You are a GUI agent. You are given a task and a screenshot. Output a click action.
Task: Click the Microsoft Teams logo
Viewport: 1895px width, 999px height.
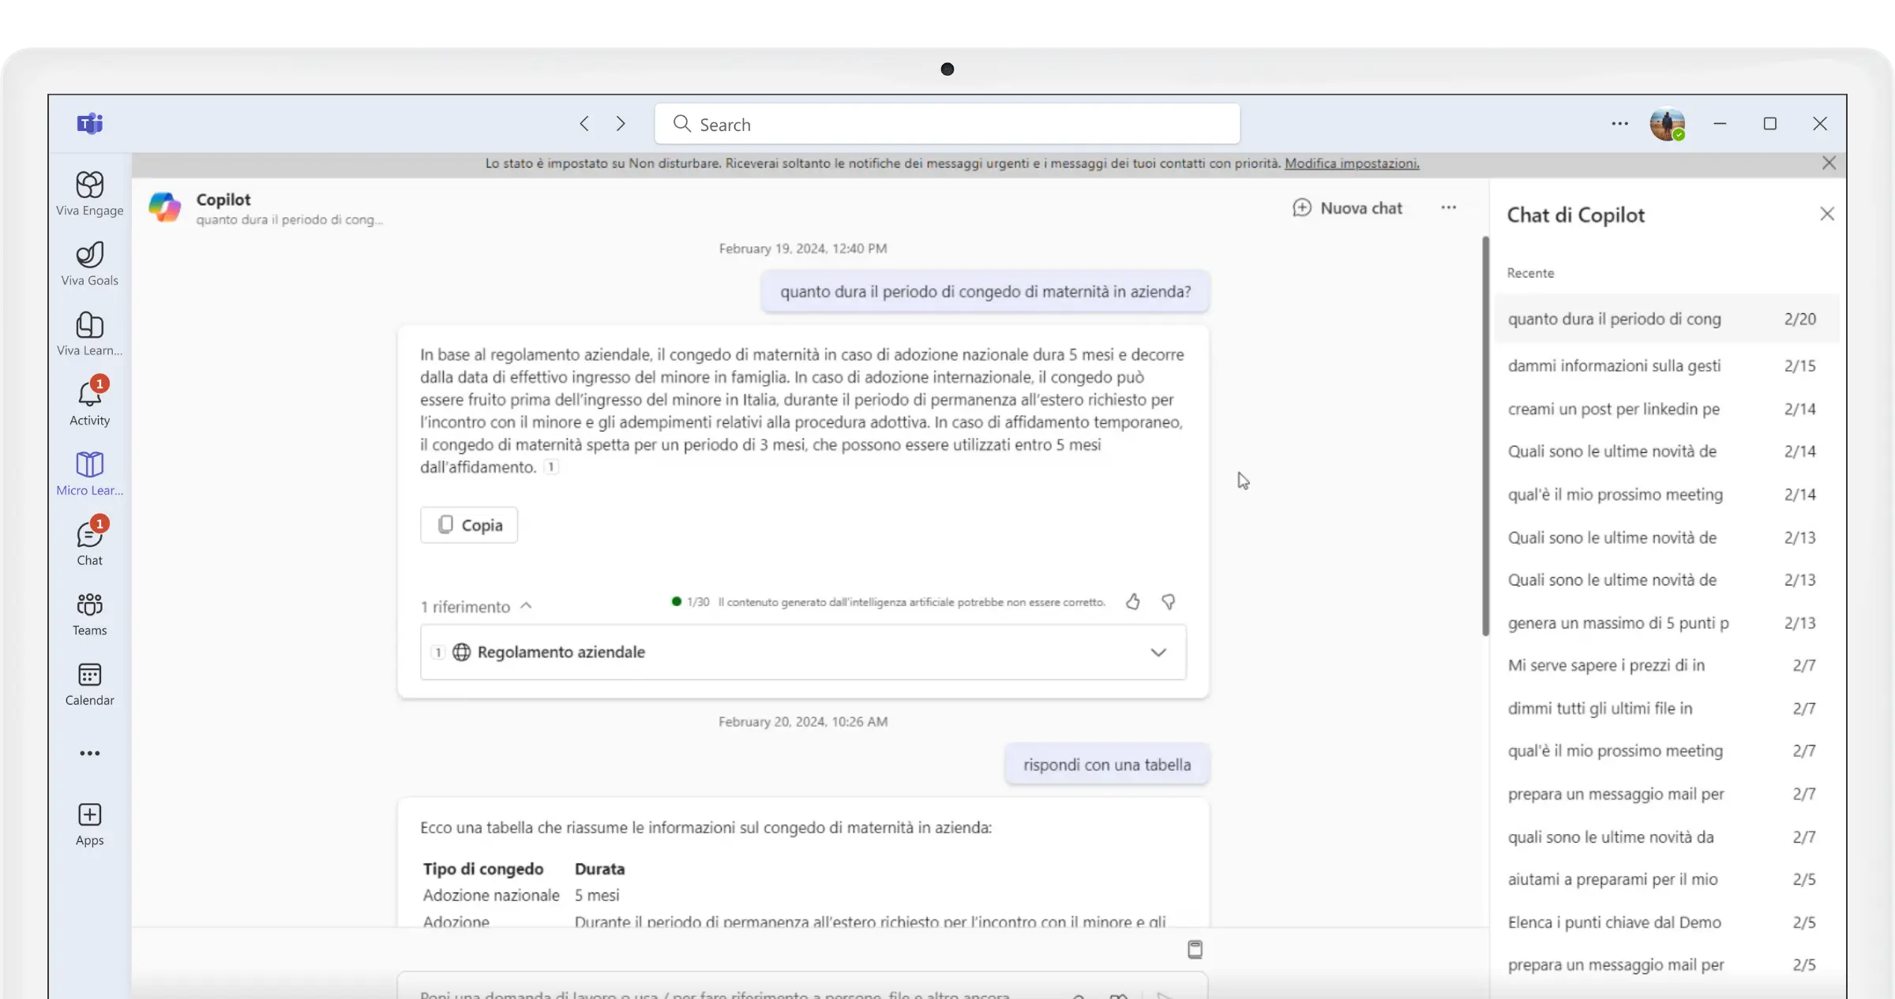[x=89, y=124]
